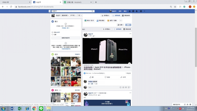This screenshot has width=197, height=111.
Task: Expand the account menu arrow in blue bar
Action: tap(144, 11)
